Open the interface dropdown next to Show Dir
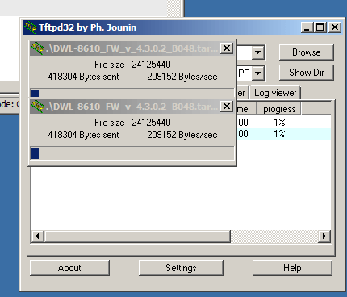347x297 pixels. (258, 73)
